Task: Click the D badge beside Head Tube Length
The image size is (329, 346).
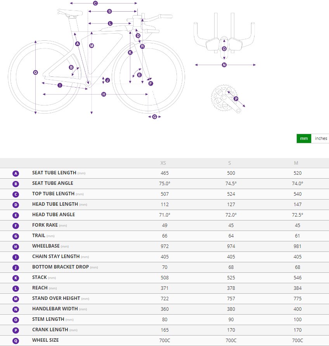Action: pyautogui.click(x=16, y=205)
